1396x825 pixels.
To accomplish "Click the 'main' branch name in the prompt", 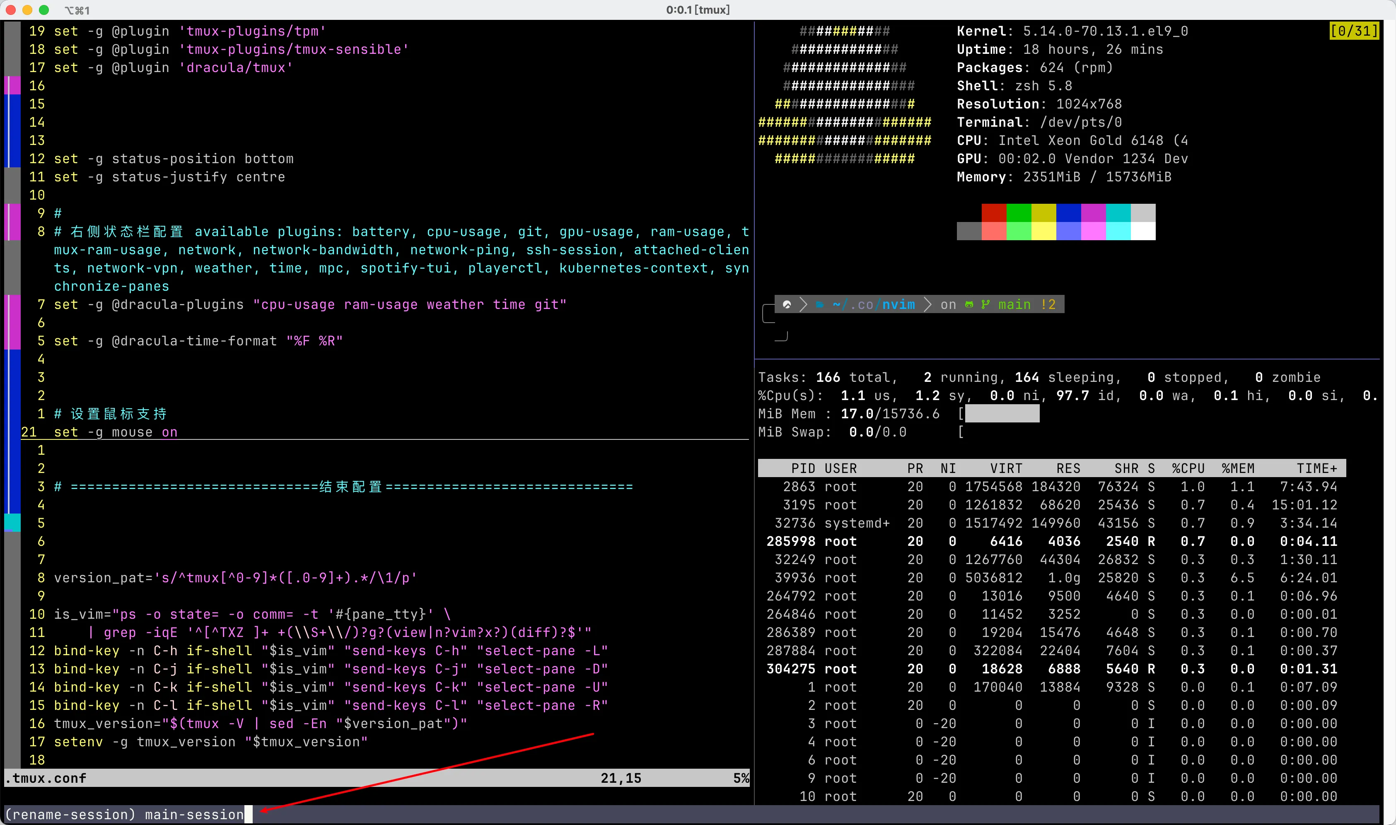I will click(1014, 305).
